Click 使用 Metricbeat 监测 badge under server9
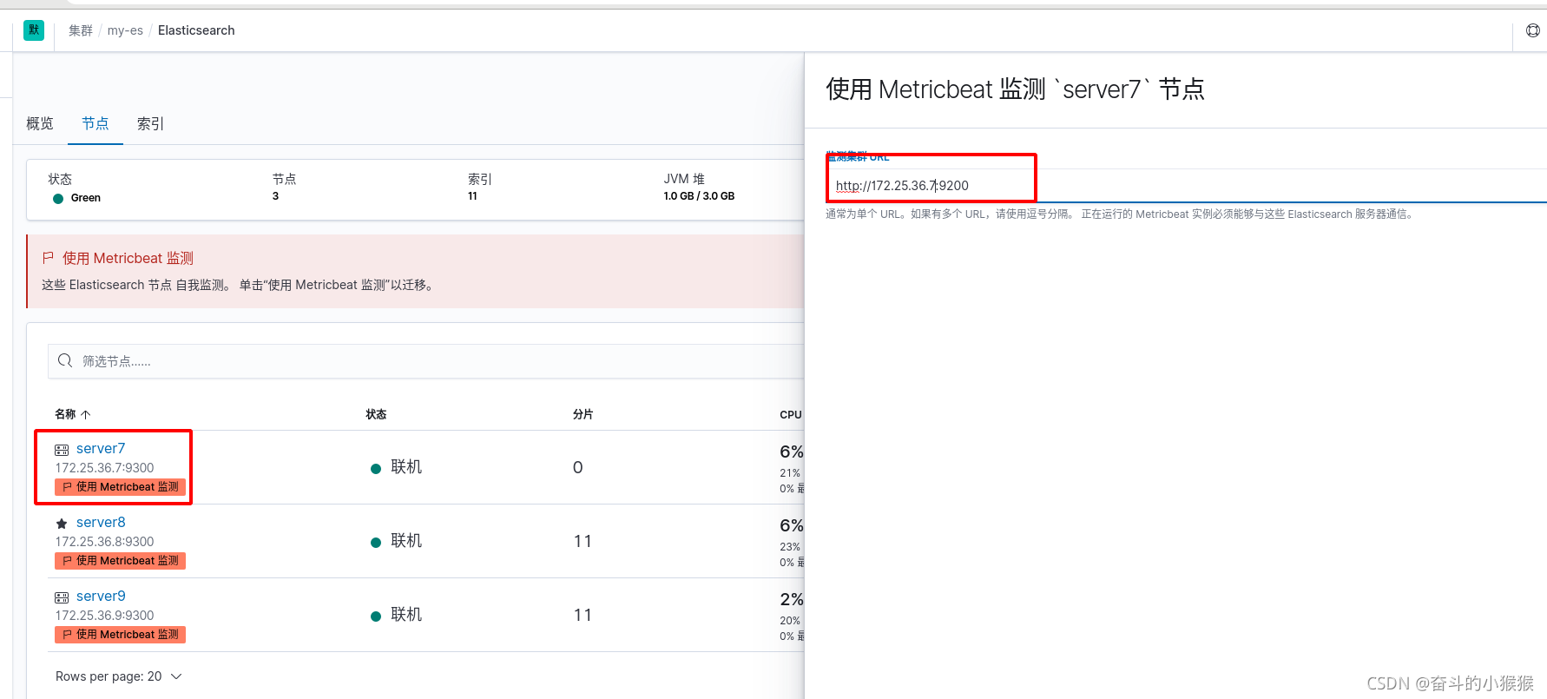1547x699 pixels. [x=121, y=635]
